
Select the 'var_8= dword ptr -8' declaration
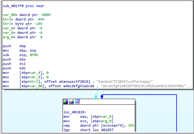[x=23, y=28]
